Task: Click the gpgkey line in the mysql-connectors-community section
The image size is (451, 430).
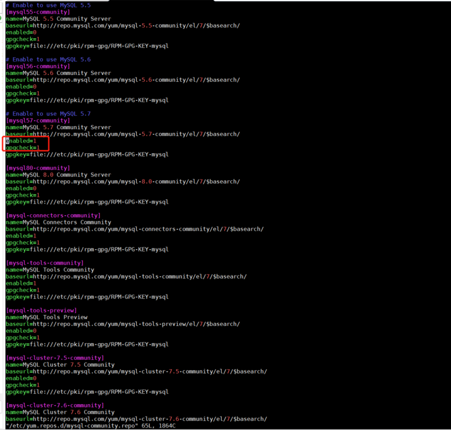Action: coord(87,249)
